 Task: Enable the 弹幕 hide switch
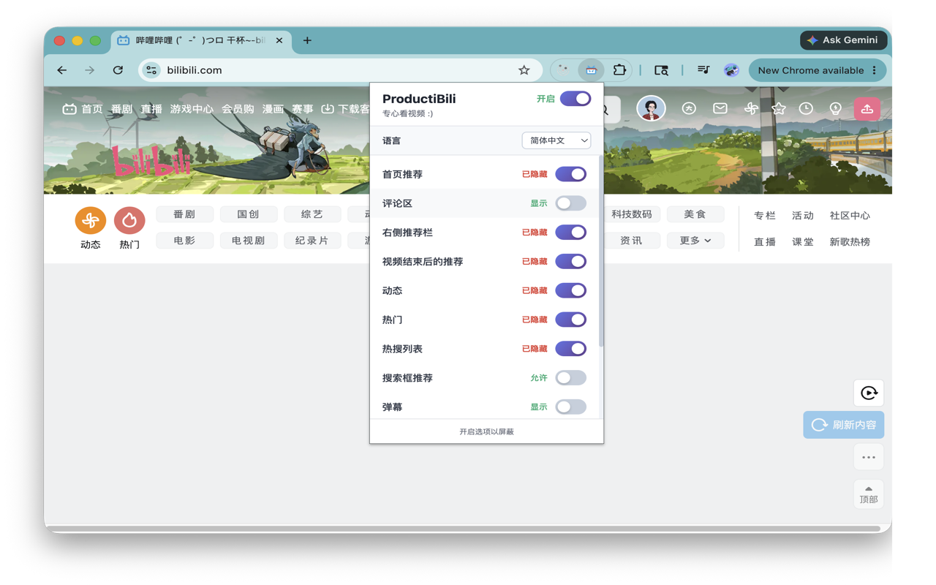click(x=570, y=407)
